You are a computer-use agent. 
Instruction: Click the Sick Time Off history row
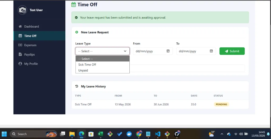(160, 104)
